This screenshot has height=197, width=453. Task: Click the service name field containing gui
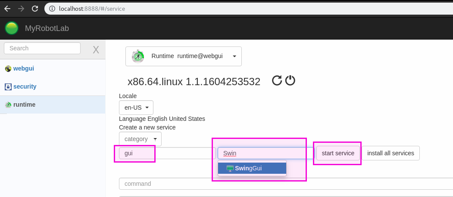[x=167, y=153]
